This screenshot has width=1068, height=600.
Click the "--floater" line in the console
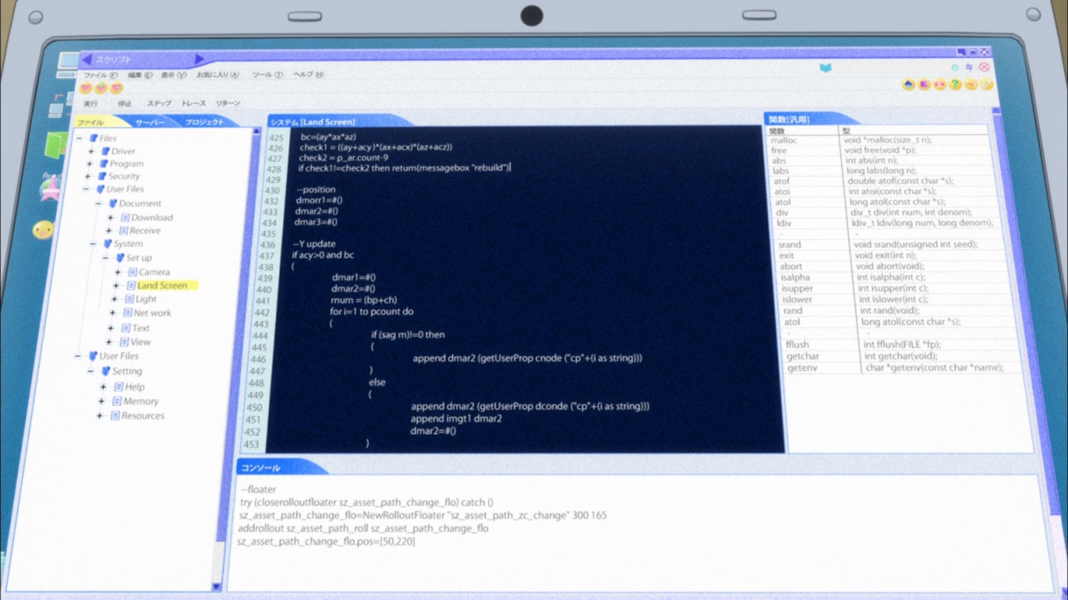coord(259,489)
